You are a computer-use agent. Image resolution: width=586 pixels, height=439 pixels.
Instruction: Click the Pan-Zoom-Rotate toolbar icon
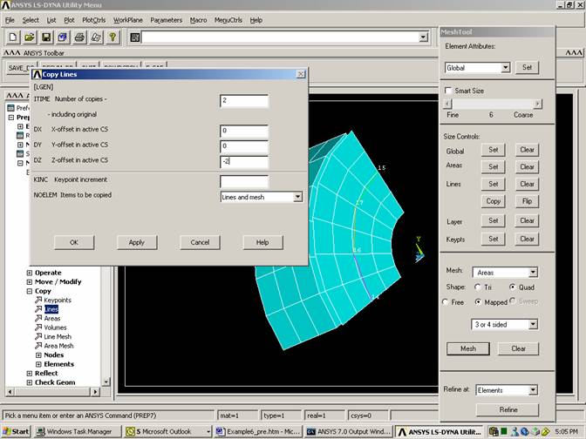point(62,37)
